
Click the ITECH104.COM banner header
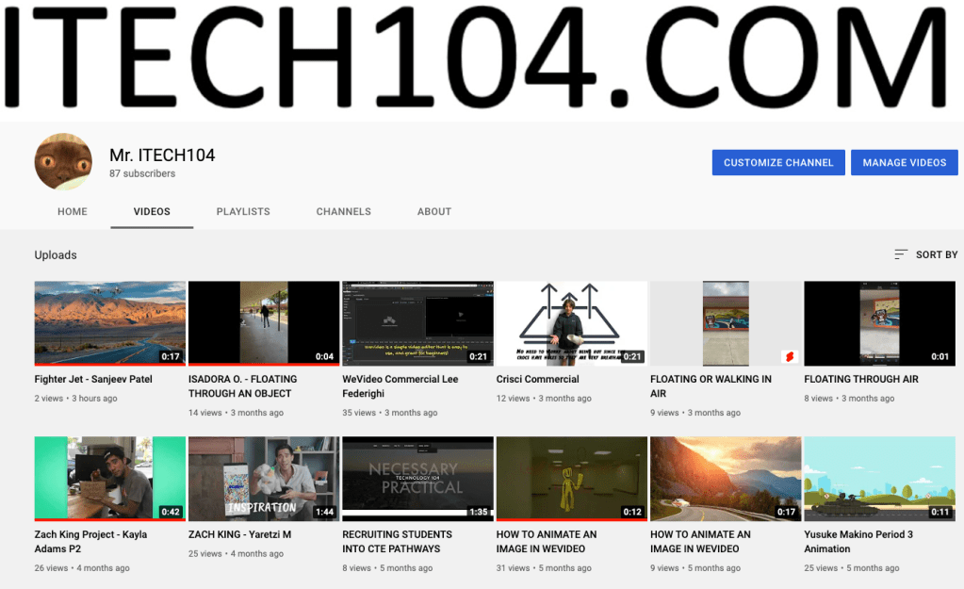(x=482, y=58)
